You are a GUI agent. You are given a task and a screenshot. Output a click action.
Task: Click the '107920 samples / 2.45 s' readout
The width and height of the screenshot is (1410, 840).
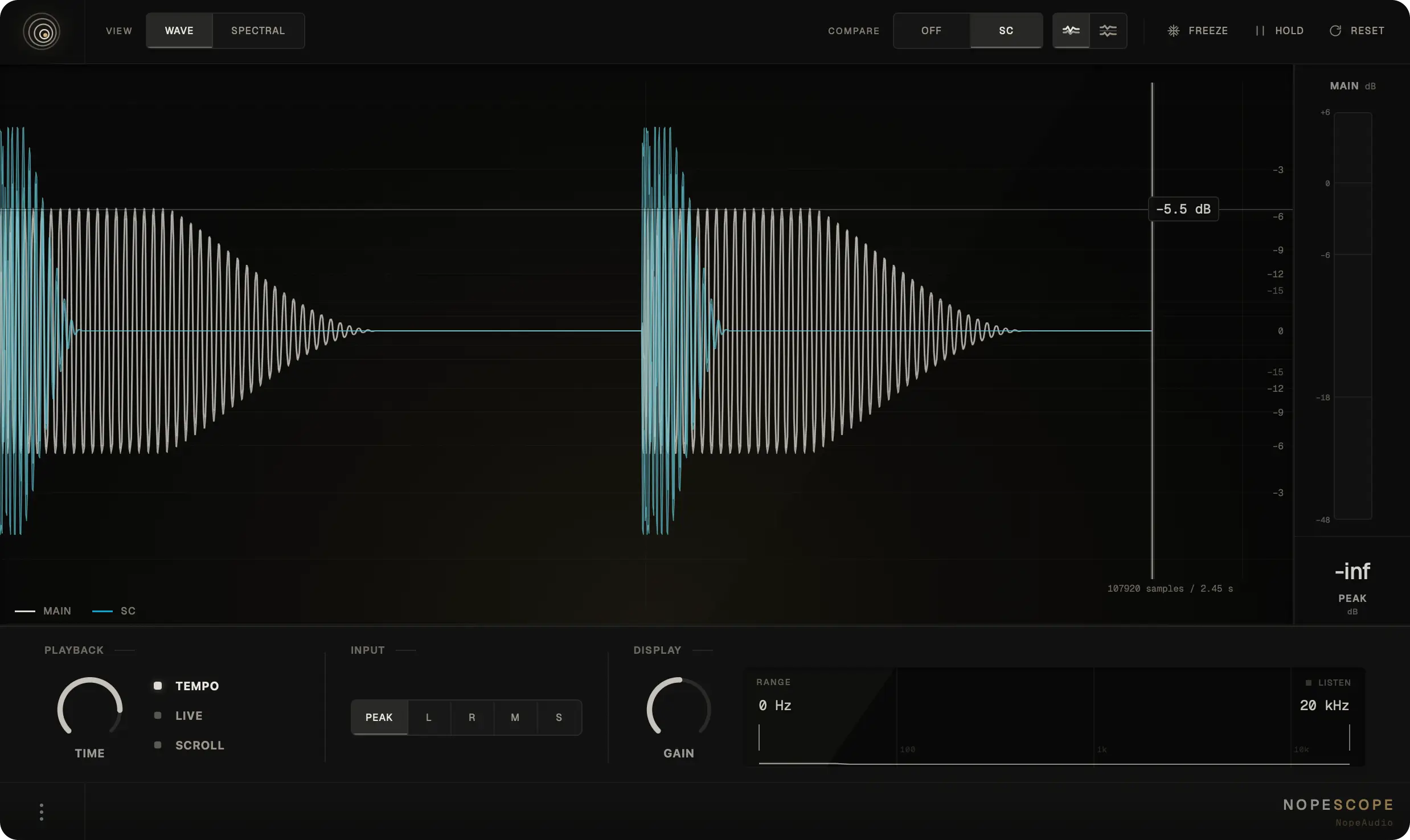pos(1170,588)
